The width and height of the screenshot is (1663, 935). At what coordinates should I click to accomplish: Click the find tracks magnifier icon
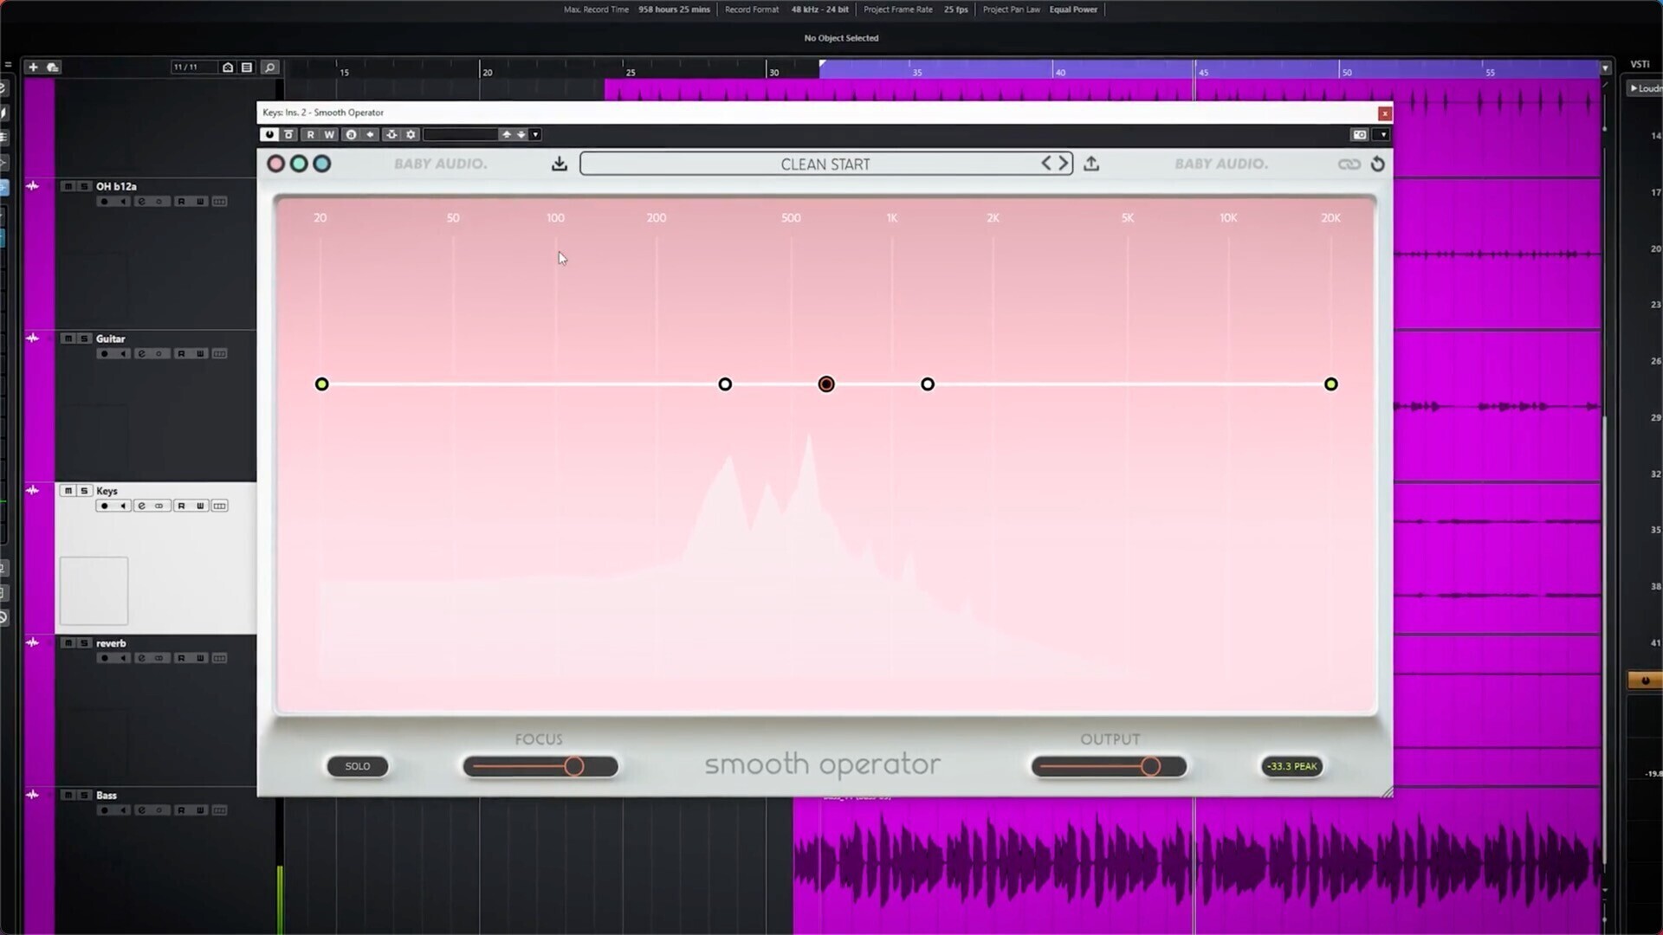tap(269, 67)
